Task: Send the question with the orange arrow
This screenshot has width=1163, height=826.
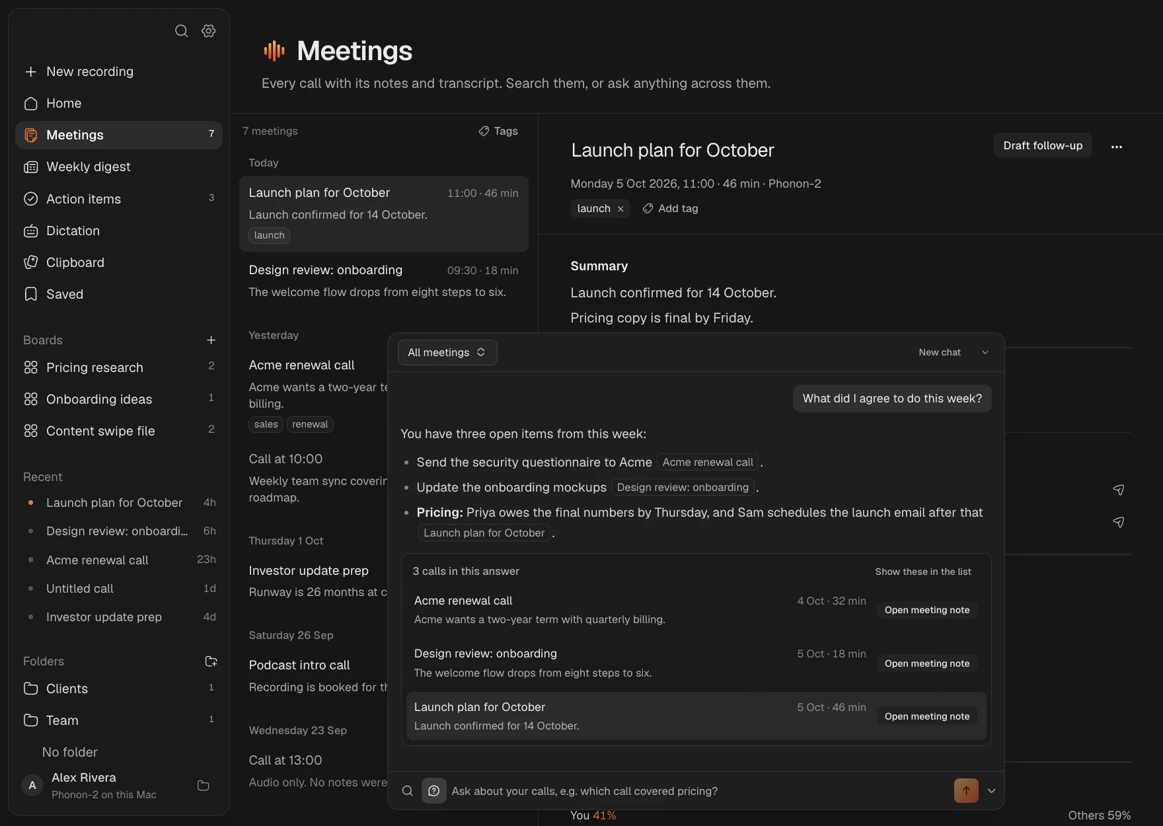Action: 966,791
